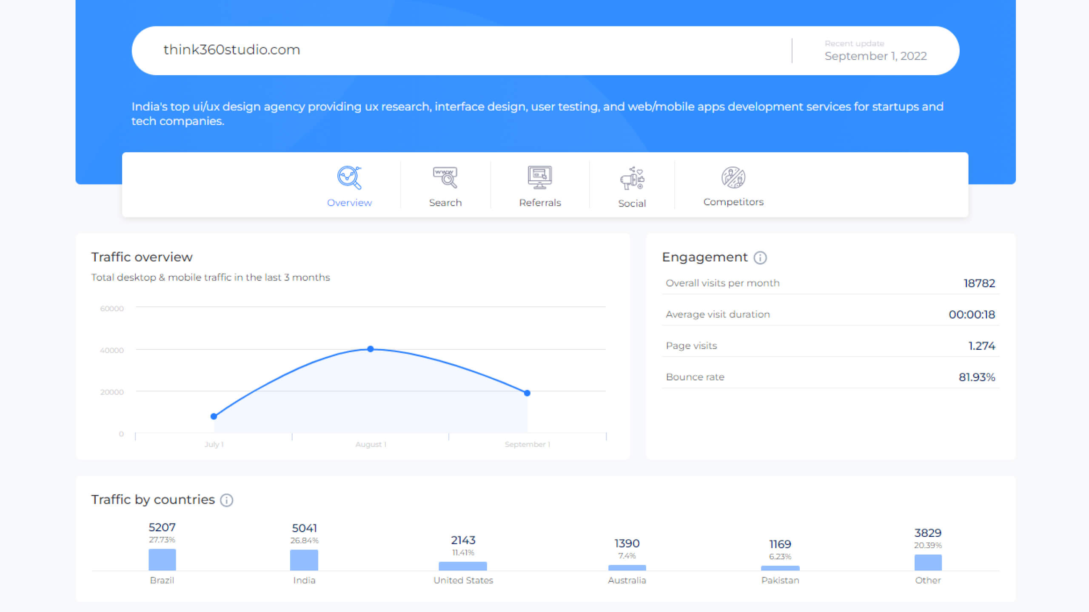Click the Other countries bar
1089x612 pixels.
(x=928, y=563)
